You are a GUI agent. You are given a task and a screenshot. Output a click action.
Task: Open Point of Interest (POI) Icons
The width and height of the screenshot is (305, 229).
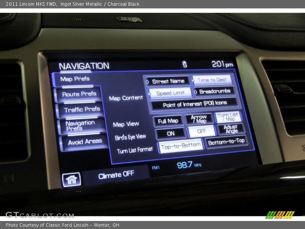(194, 104)
